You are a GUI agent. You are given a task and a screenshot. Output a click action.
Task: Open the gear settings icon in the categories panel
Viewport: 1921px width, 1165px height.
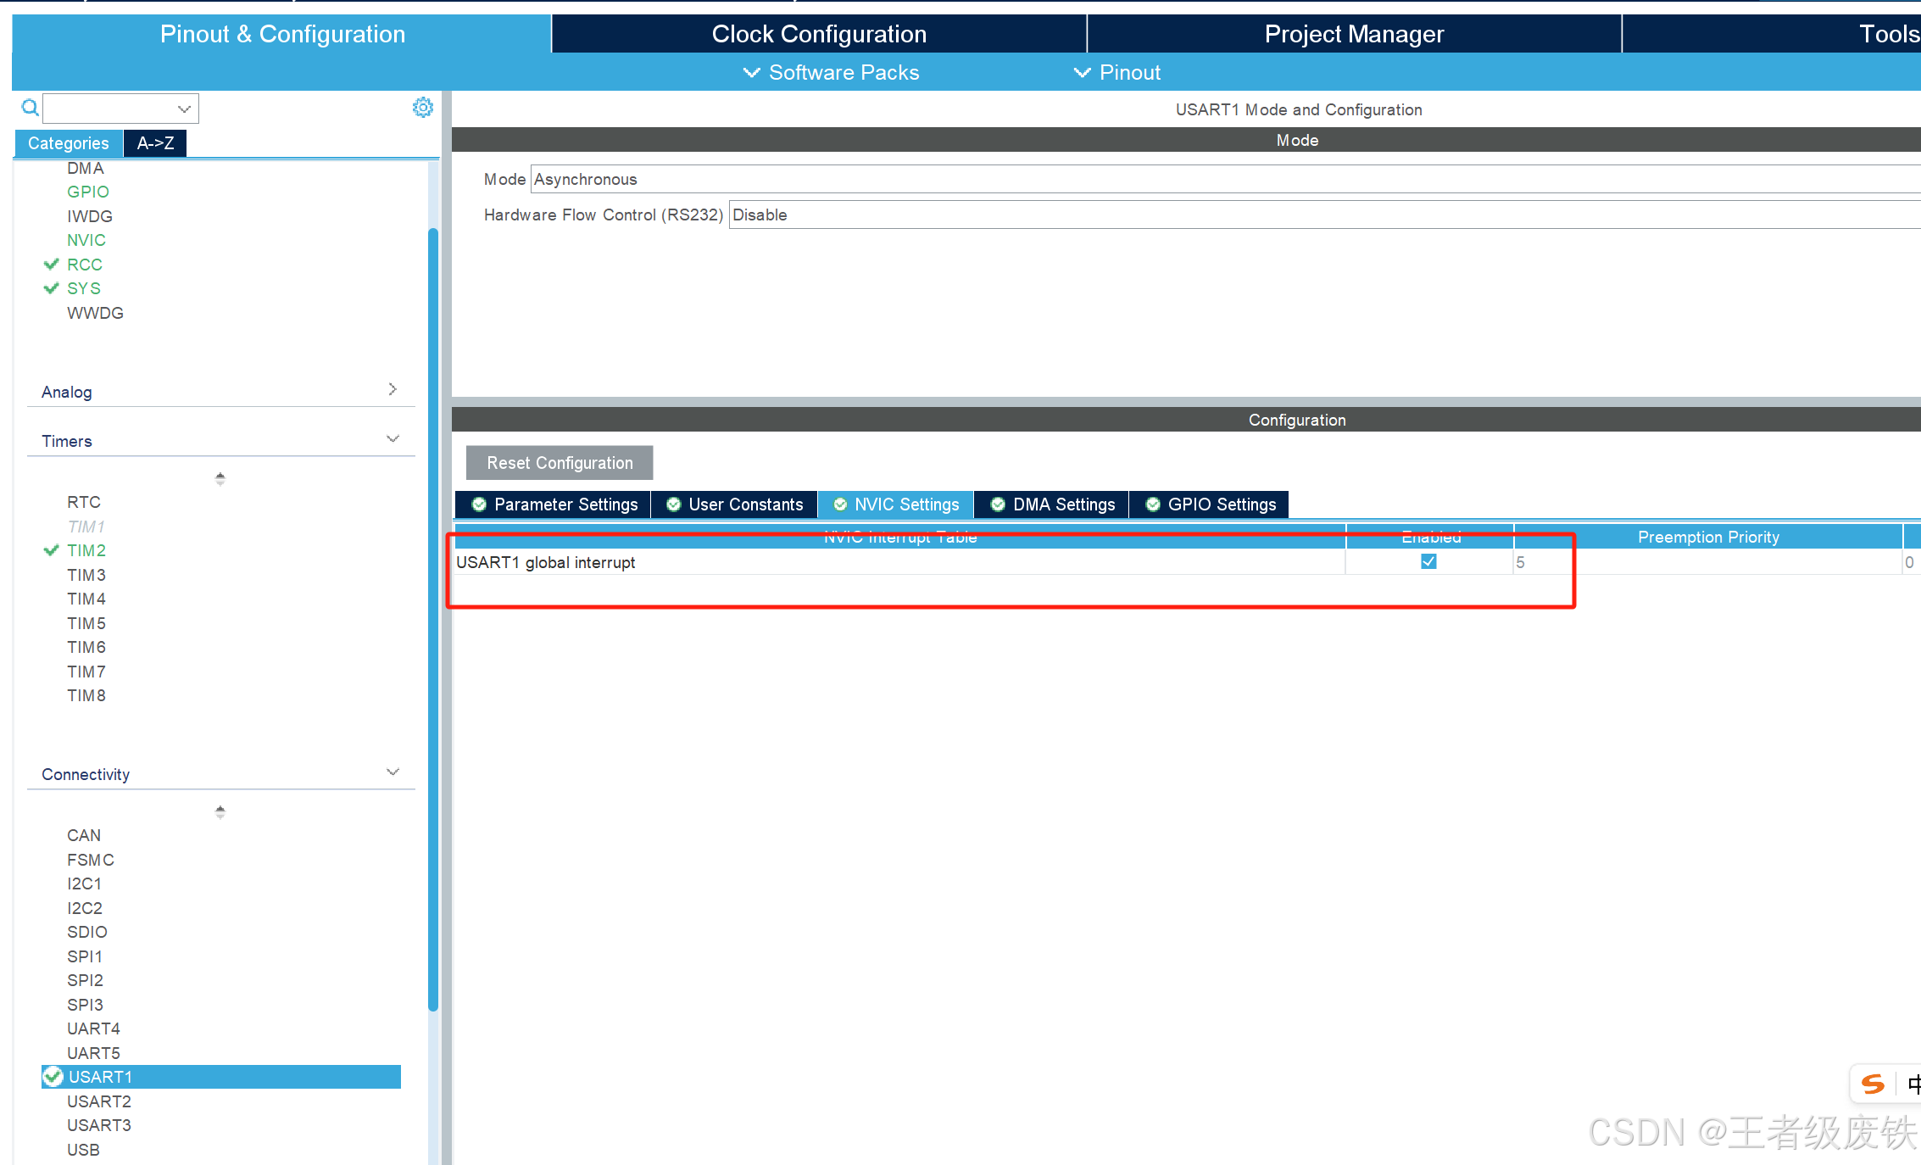(422, 107)
